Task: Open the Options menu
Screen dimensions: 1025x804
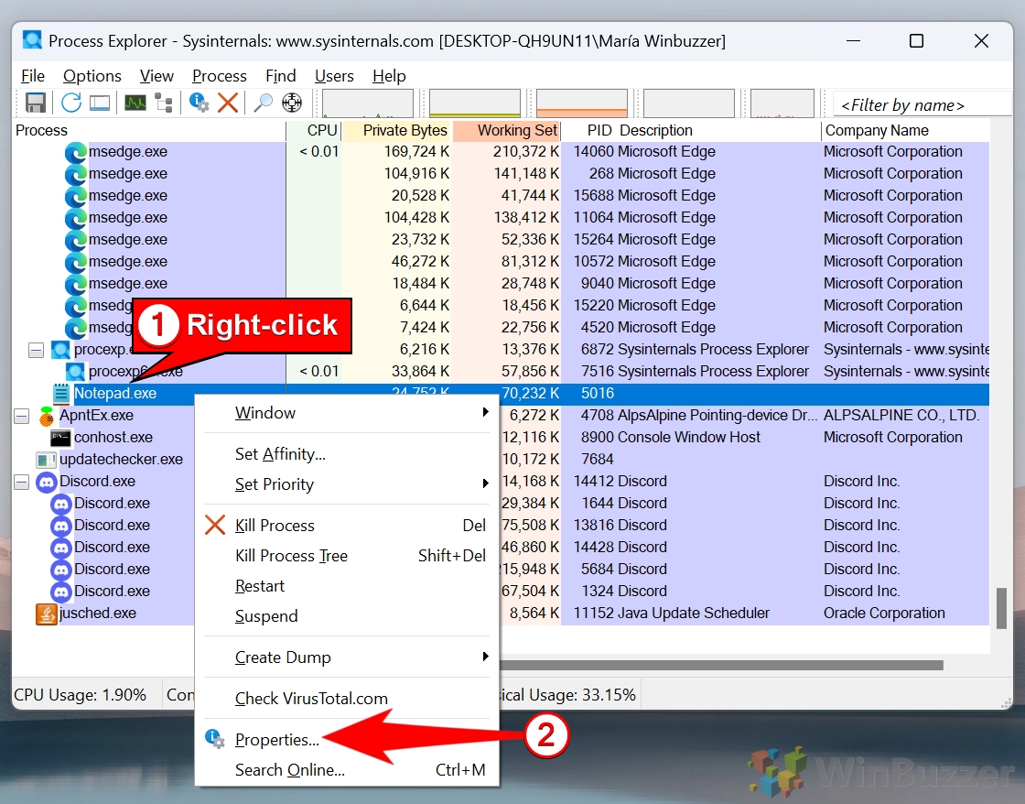Action: pos(92,76)
